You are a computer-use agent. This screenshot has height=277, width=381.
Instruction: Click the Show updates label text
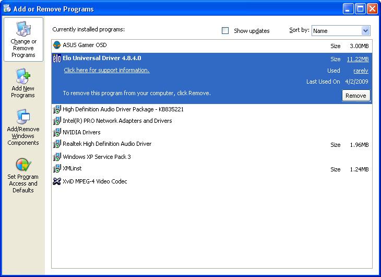click(x=252, y=31)
